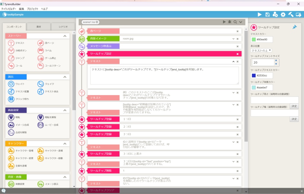Collapse the キャラクター section
304x194 pixels.
point(65,143)
